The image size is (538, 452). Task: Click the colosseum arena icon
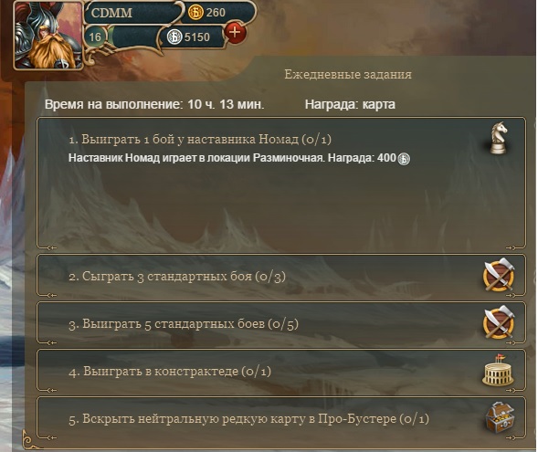tap(498, 370)
